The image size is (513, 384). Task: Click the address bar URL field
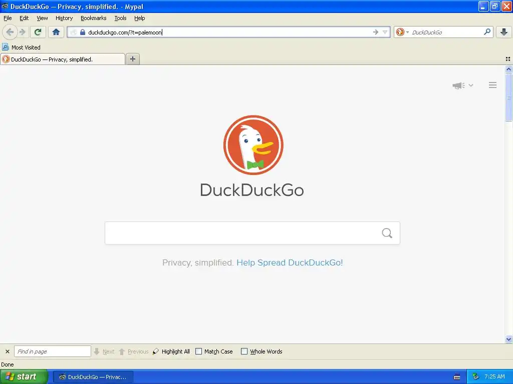coord(229,32)
